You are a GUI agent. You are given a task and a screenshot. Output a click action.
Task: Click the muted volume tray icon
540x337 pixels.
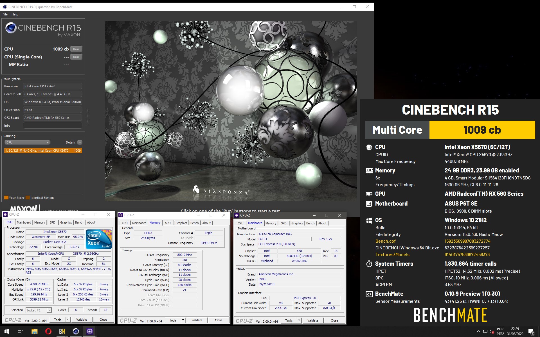click(492, 331)
